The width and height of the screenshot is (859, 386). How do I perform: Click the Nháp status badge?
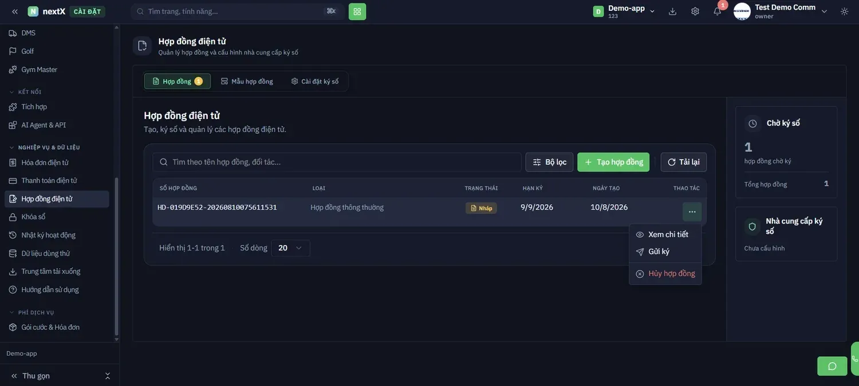tap(481, 208)
